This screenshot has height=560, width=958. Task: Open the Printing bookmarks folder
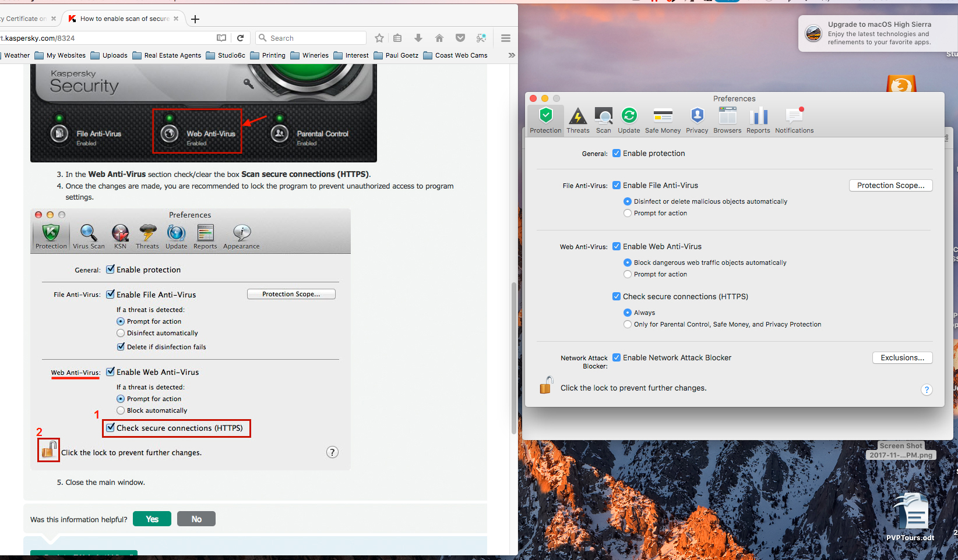tap(267, 55)
